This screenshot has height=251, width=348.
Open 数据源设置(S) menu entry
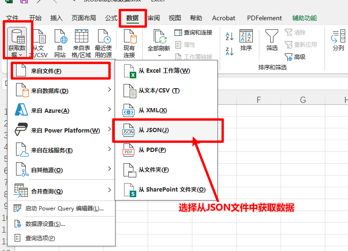61,224
